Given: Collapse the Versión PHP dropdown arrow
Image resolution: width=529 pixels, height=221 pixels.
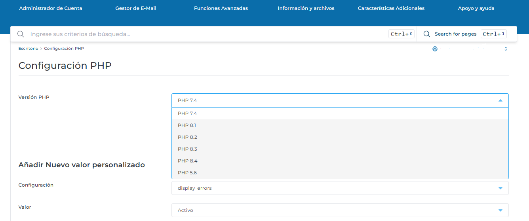Looking at the screenshot, I should [500, 101].
